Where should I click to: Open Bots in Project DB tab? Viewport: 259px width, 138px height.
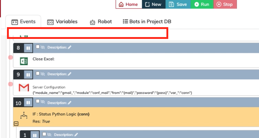(147, 22)
